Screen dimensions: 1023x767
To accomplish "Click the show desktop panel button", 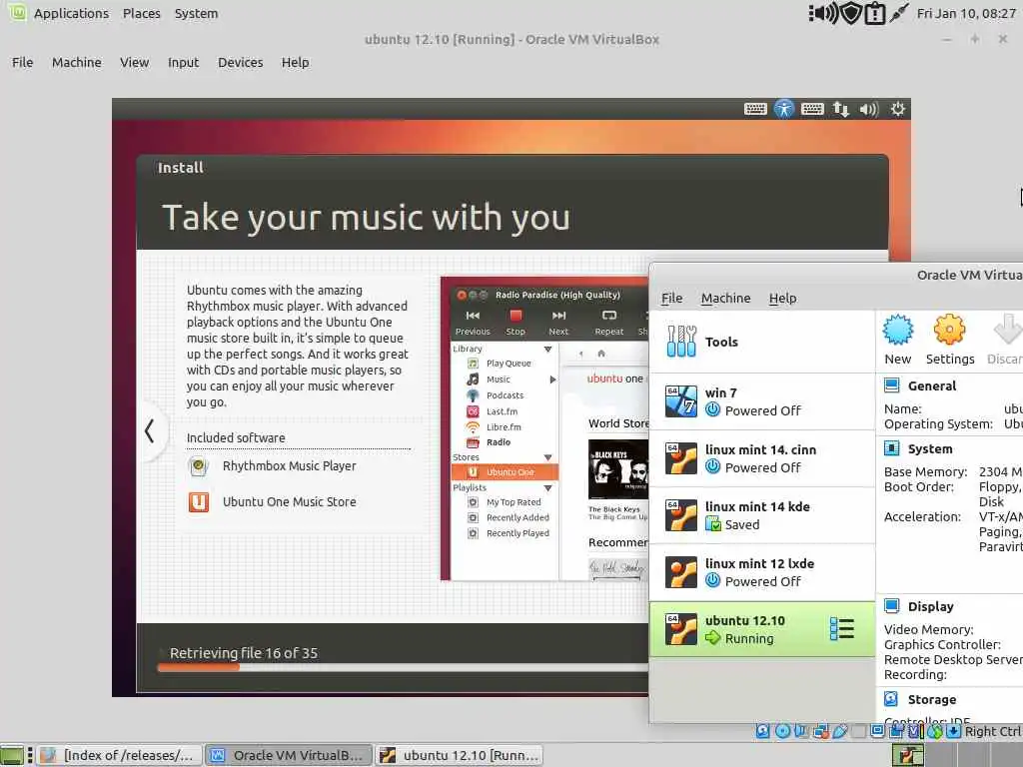I will [12, 755].
